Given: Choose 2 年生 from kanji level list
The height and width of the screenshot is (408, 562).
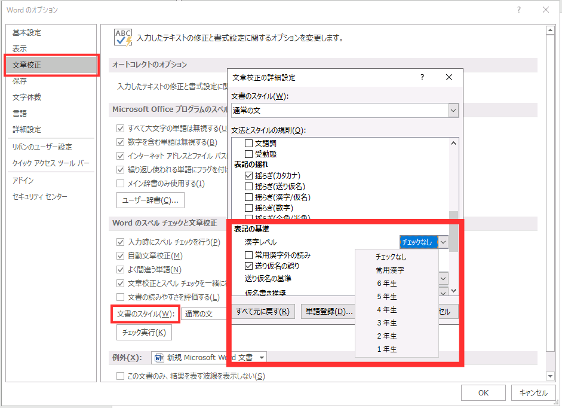Looking at the screenshot, I should click(x=397, y=336).
